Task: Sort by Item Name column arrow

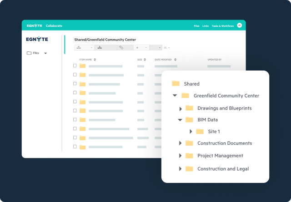Action: pyautogui.click(x=95, y=60)
